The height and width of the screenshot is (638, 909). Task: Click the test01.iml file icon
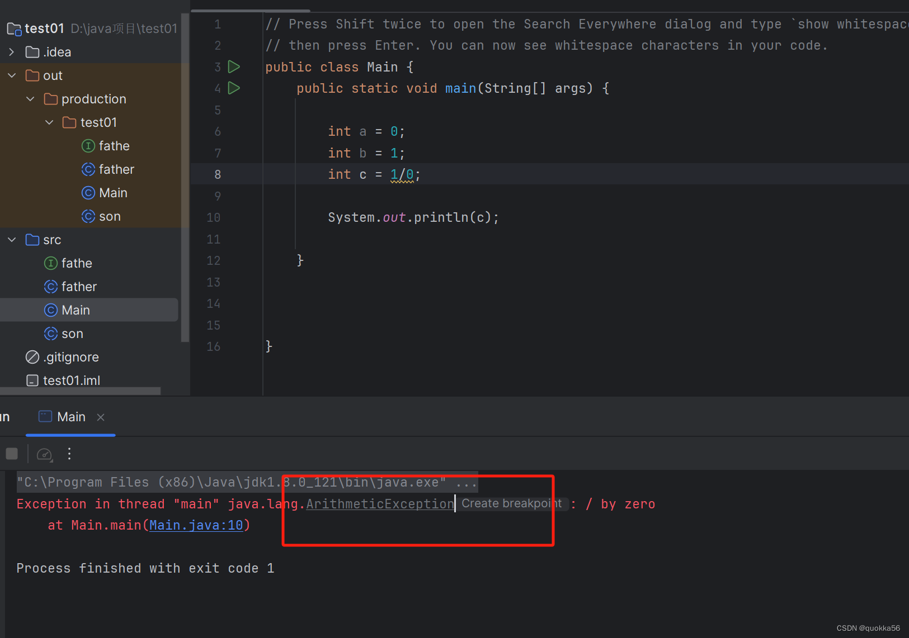32,380
